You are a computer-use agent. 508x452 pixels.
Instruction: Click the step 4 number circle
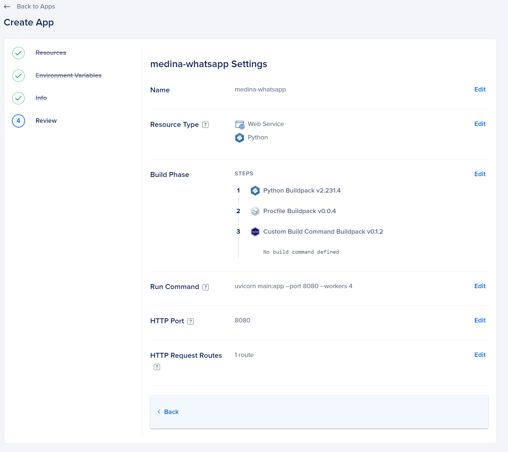18,121
